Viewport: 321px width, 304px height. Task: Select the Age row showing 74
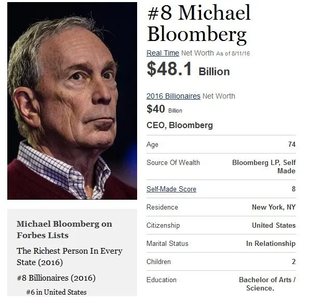221,144
